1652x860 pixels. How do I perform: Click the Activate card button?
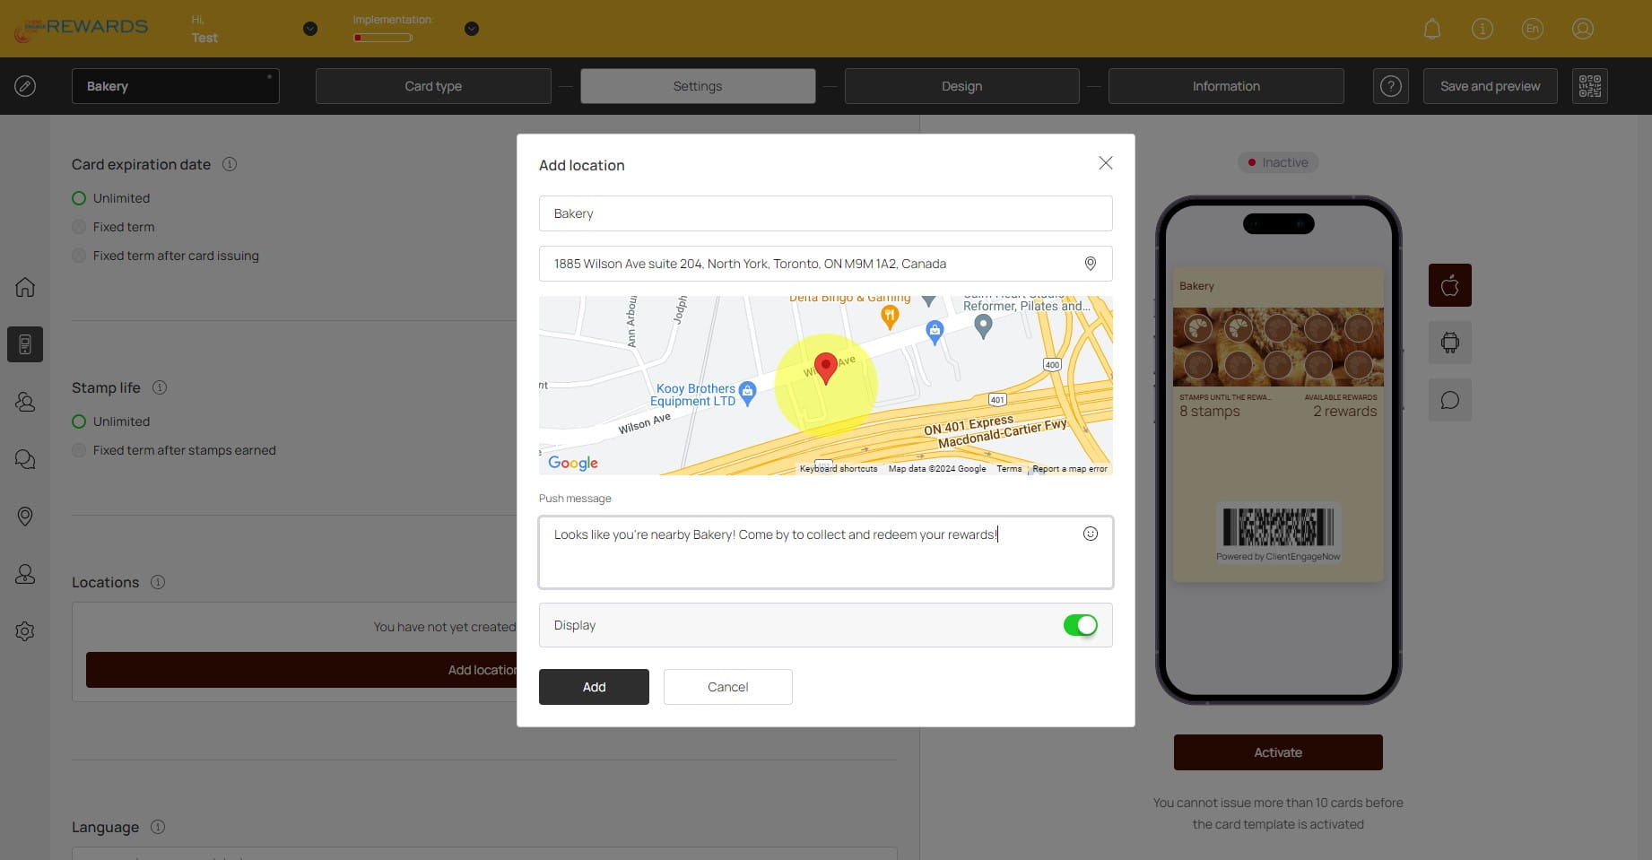[x=1278, y=752]
